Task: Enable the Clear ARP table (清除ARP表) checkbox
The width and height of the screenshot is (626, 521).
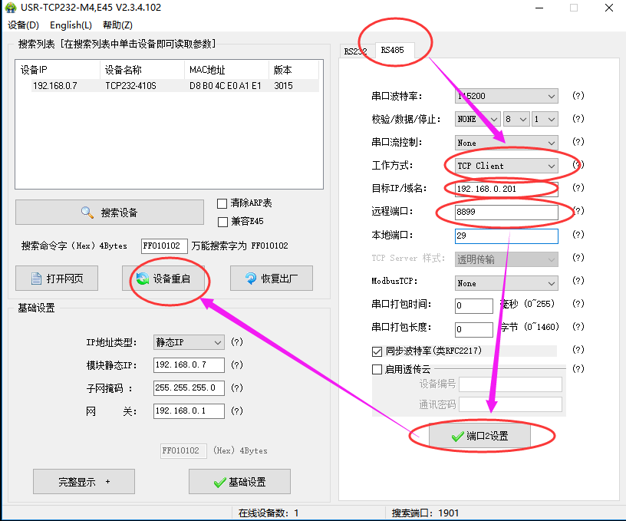Action: point(222,204)
